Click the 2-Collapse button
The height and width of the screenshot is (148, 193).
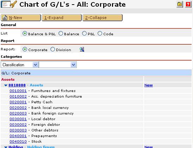(102, 18)
